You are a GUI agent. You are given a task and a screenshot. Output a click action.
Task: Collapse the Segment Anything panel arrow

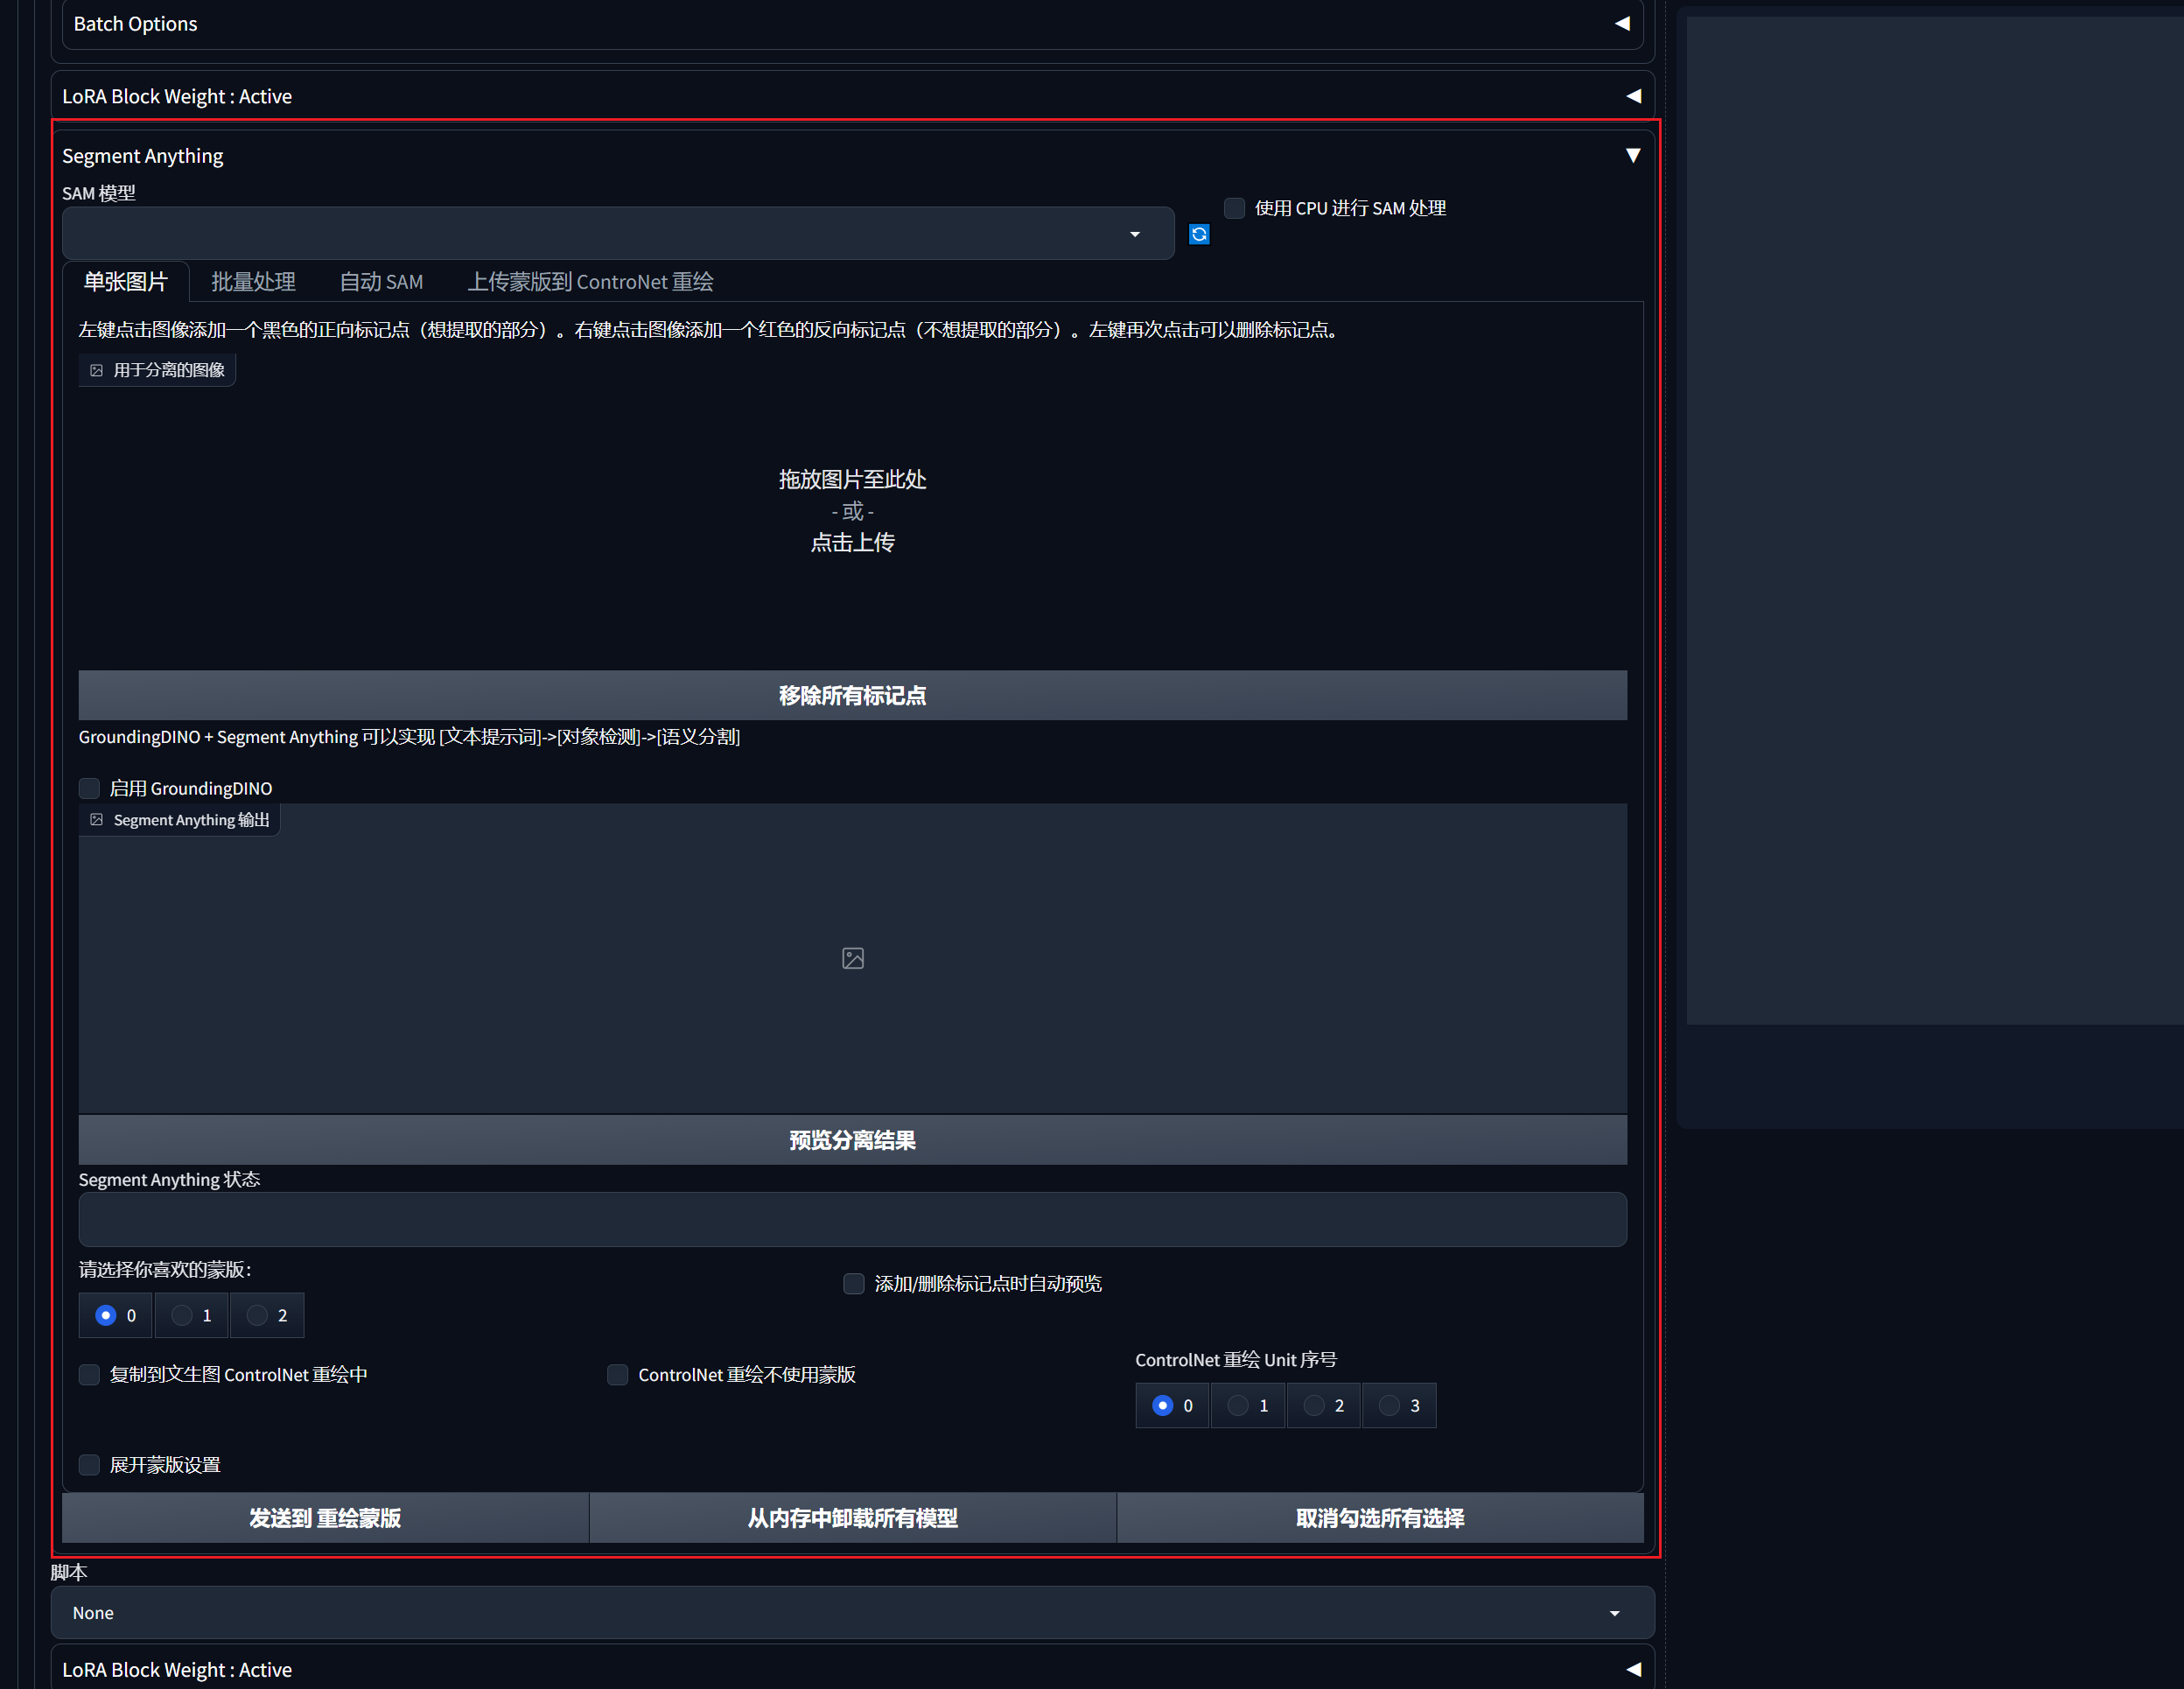pyautogui.click(x=1633, y=155)
